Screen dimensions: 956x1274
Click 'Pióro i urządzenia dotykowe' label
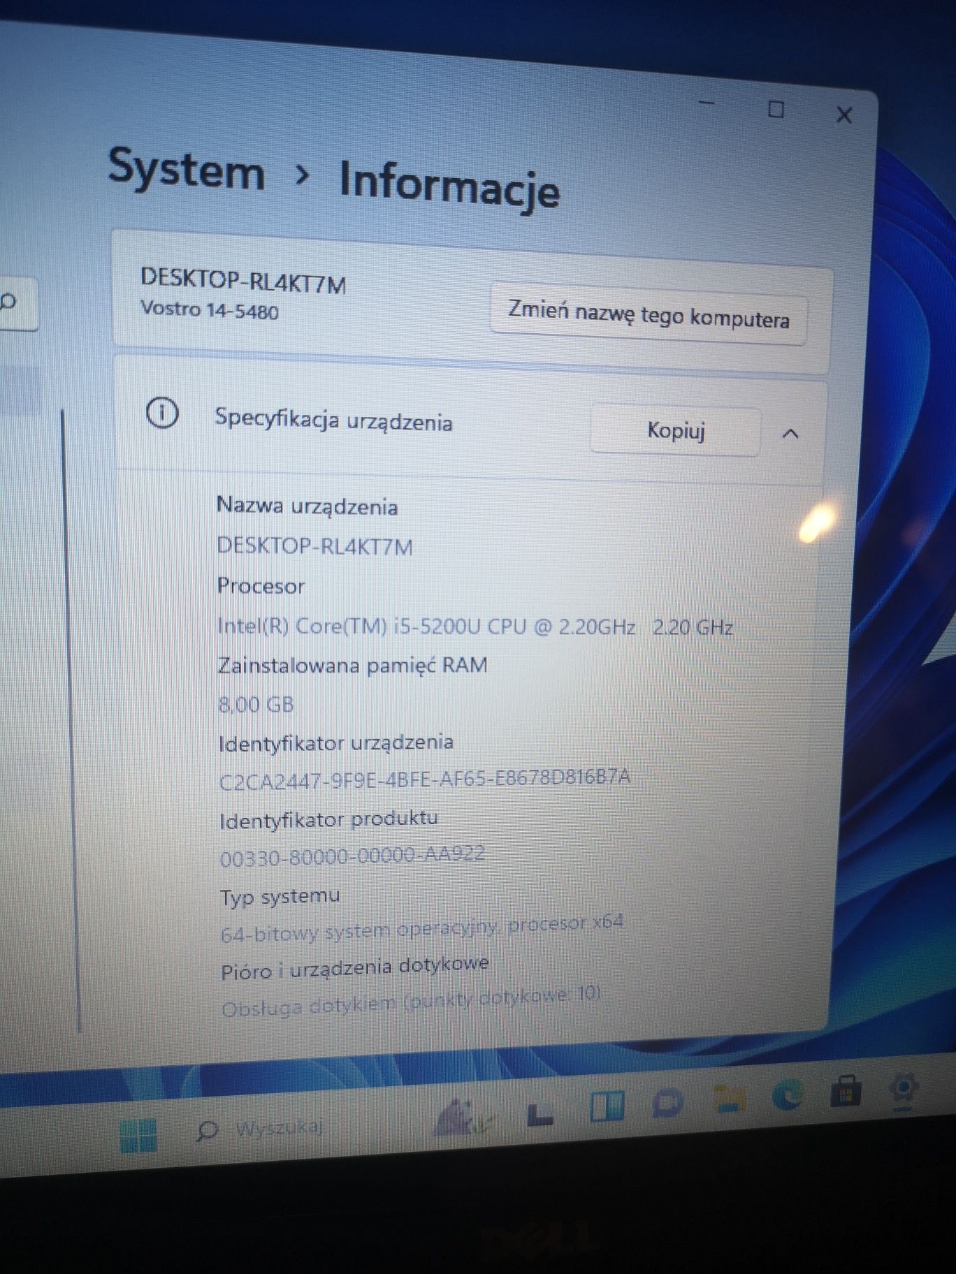pyautogui.click(x=355, y=968)
